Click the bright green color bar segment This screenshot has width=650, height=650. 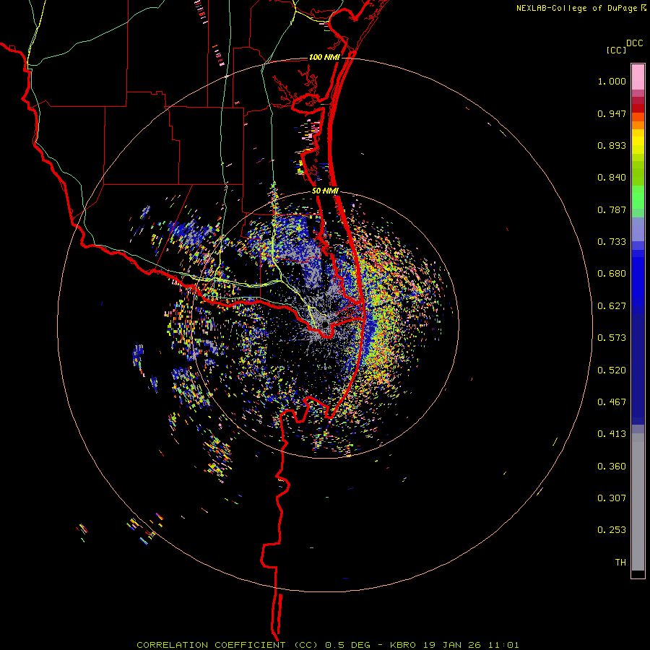point(638,197)
